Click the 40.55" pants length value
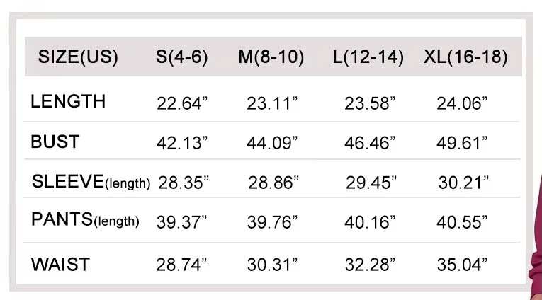The height and width of the screenshot is (300, 542). (x=462, y=222)
